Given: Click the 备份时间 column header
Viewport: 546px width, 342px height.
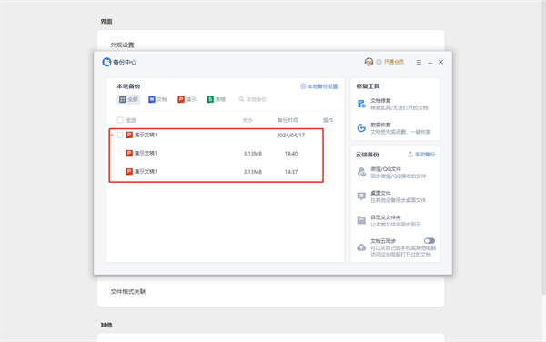Looking at the screenshot, I should pos(288,120).
